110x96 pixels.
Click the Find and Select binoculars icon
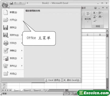[100, 17]
